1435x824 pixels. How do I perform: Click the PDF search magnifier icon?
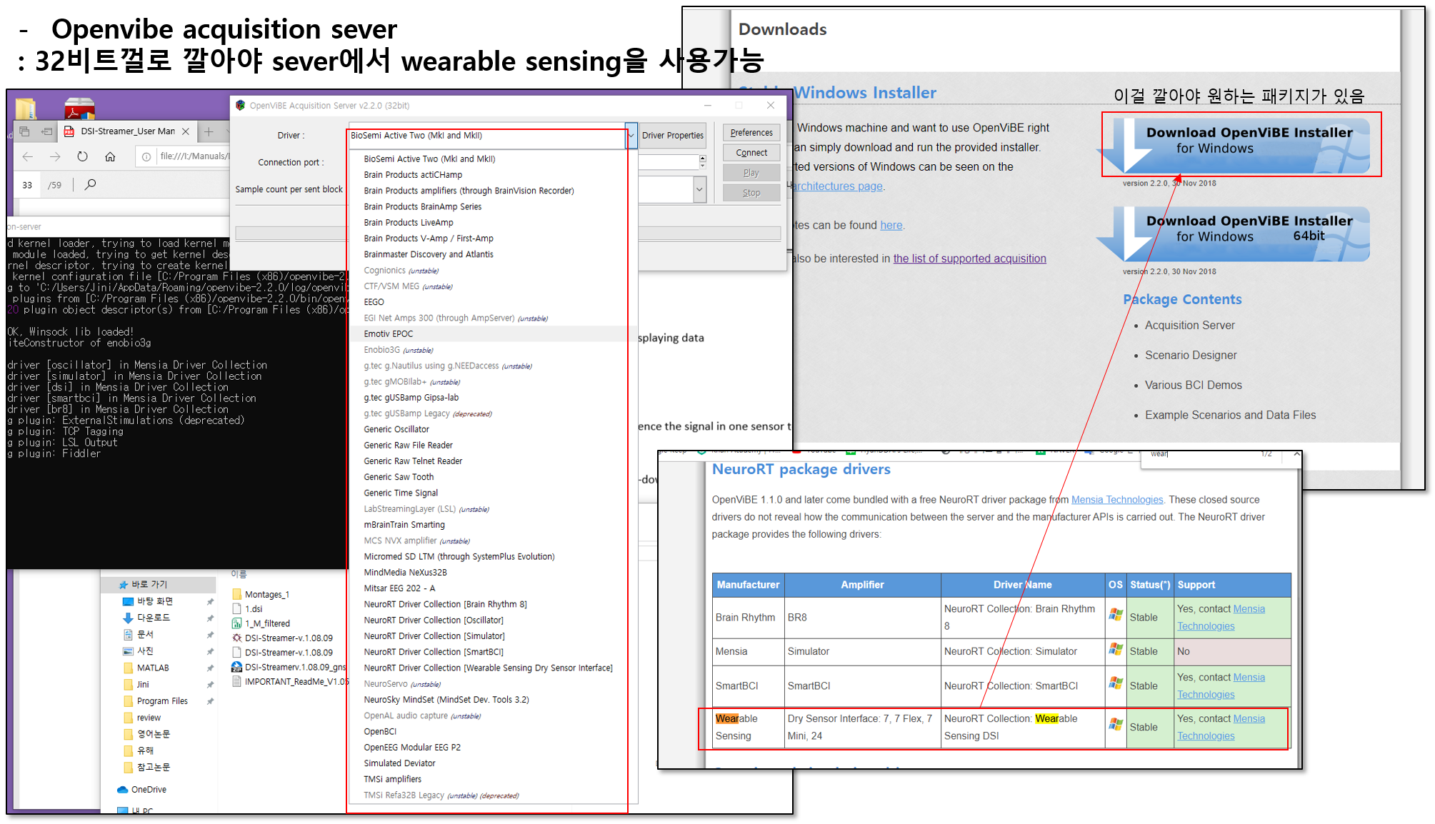click(90, 185)
